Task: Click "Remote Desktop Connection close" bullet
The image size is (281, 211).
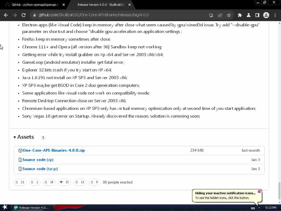Action: pos(74,101)
